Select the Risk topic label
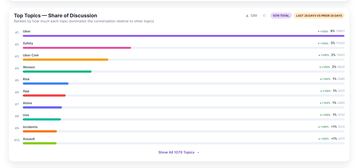The height and width of the screenshot is (168, 360). (26, 79)
